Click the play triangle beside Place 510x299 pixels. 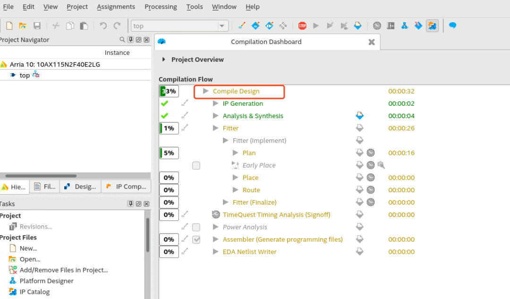[x=236, y=178]
